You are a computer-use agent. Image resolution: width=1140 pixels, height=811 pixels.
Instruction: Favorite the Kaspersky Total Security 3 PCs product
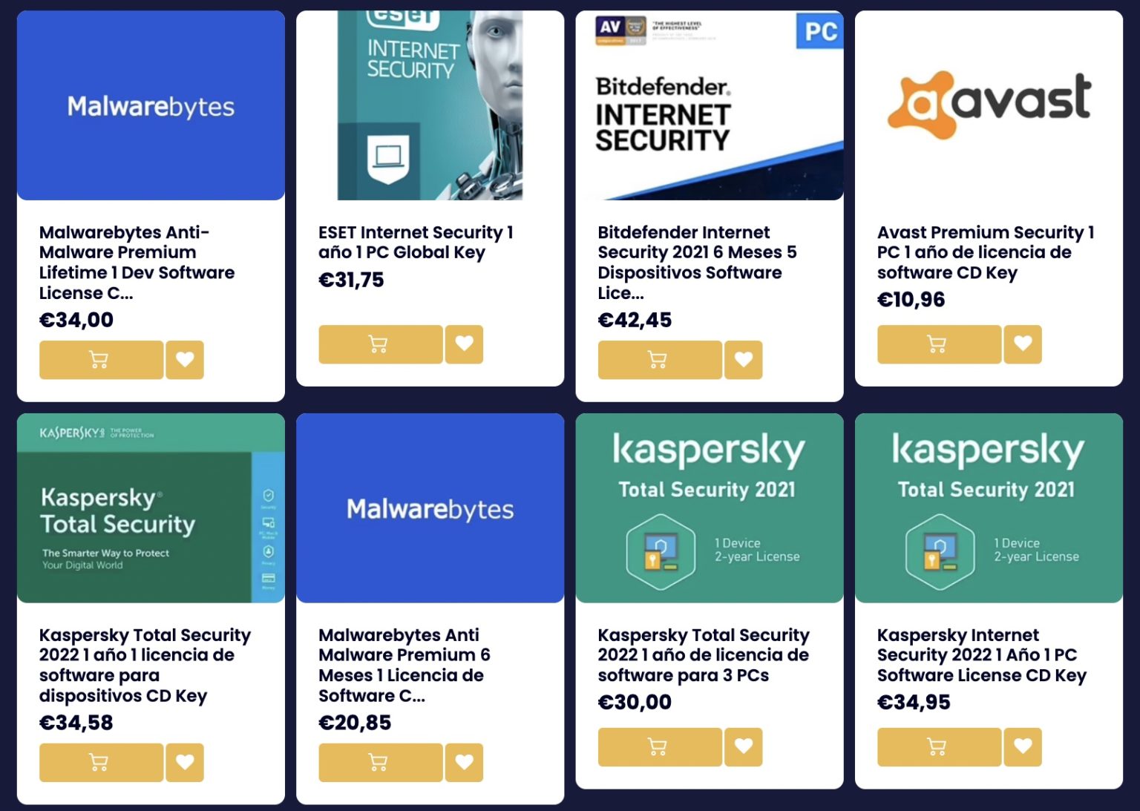pyautogui.click(x=743, y=747)
